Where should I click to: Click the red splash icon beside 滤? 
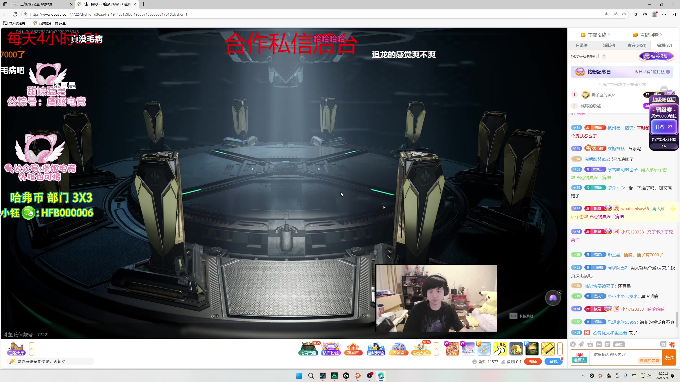coord(672,344)
